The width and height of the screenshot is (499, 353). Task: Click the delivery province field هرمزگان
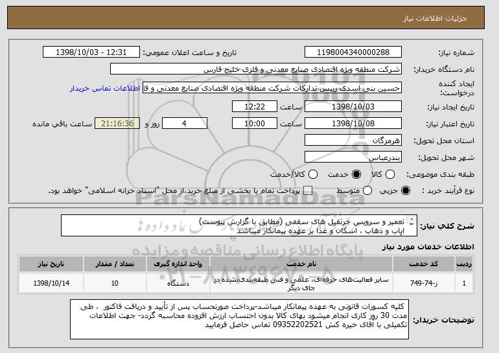(x=353, y=141)
